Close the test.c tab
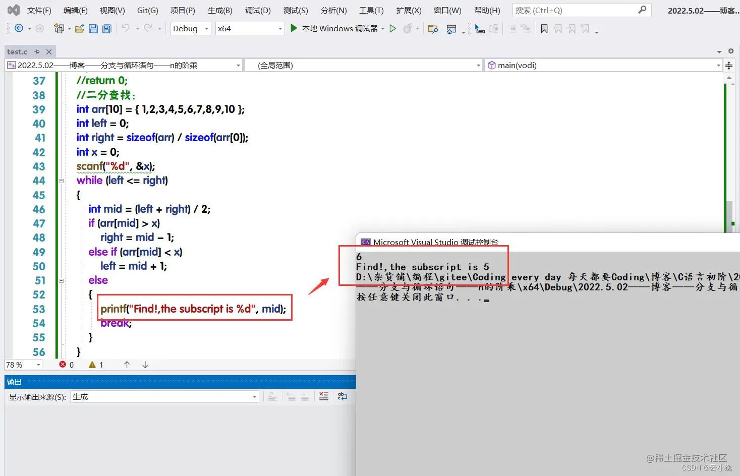 point(49,51)
